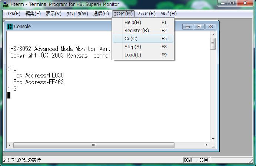Viewport: 256px width, 166px height.
Task: Click the horizontal scrollbar right arrow in Console
Action: pos(207,145)
